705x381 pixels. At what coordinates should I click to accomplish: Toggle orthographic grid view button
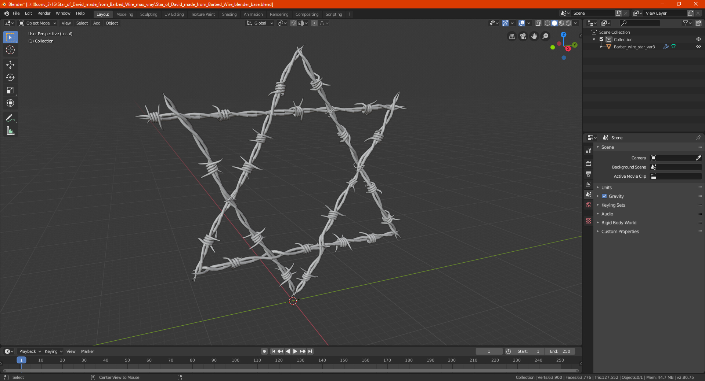pyautogui.click(x=511, y=36)
